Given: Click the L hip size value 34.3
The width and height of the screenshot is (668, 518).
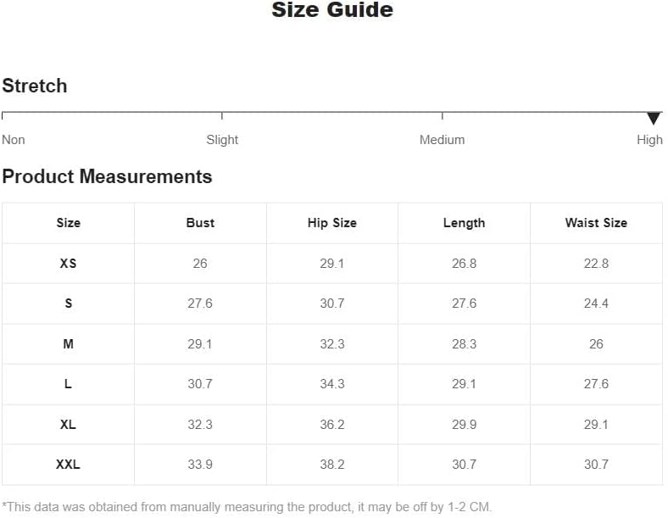Looking at the screenshot, I should tap(332, 384).
